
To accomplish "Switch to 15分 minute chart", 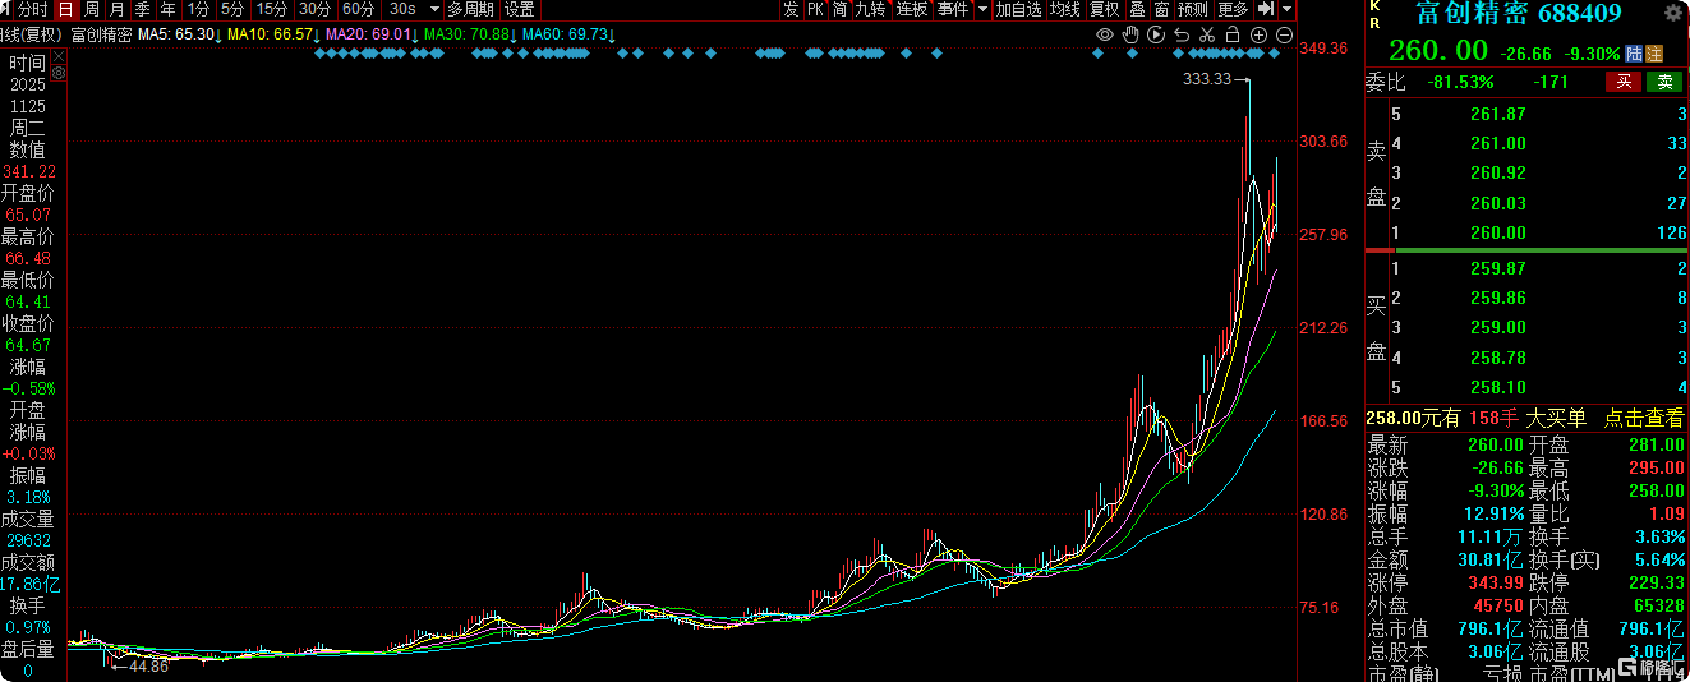I will [271, 9].
